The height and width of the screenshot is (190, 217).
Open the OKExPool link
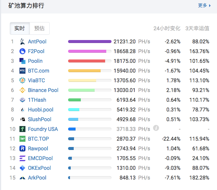[39, 168]
